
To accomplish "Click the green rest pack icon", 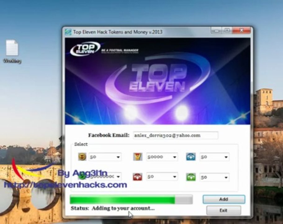I will coord(191,177).
